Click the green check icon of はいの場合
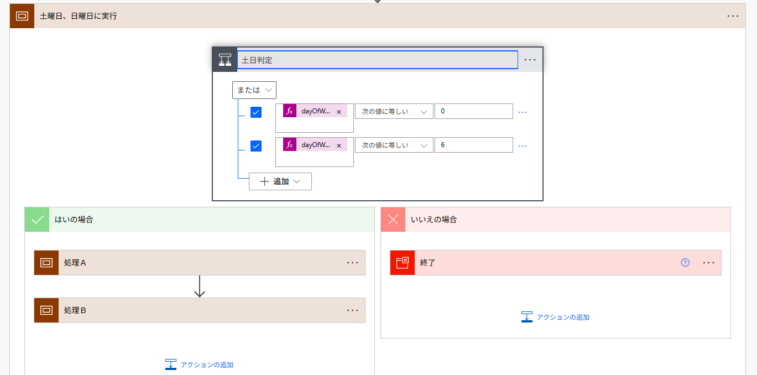 [37, 220]
